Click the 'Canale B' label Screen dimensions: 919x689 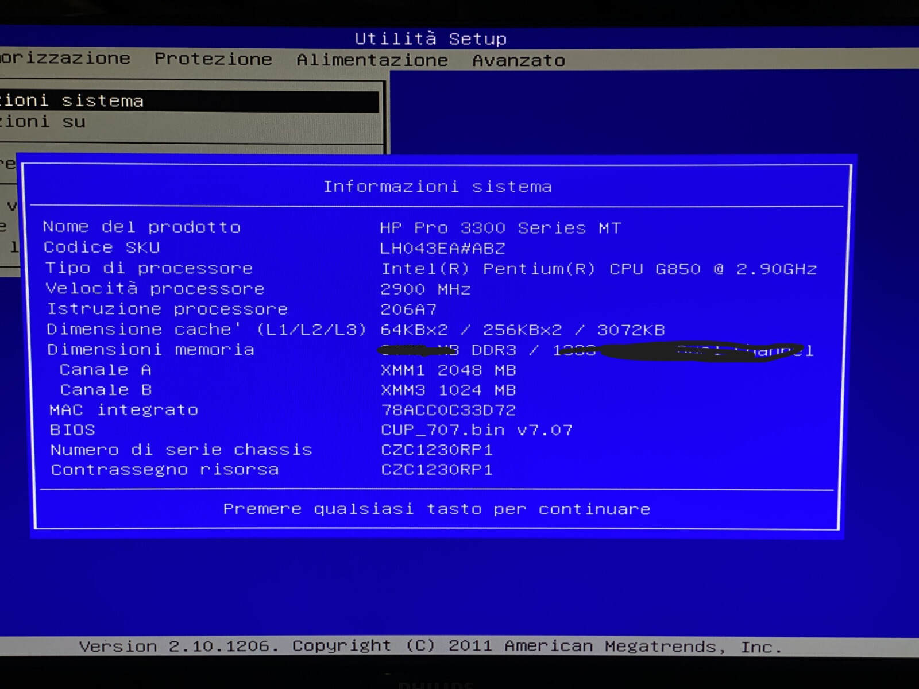coord(106,390)
